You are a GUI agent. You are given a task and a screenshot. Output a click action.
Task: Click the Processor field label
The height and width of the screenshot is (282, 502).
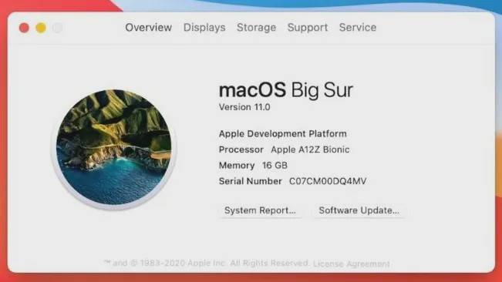tap(241, 149)
